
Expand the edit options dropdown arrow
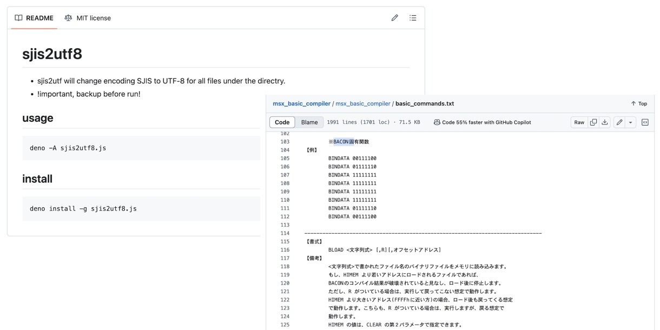631,122
